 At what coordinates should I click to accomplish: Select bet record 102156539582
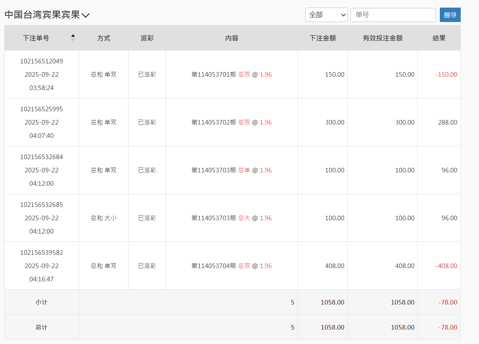coord(41,252)
